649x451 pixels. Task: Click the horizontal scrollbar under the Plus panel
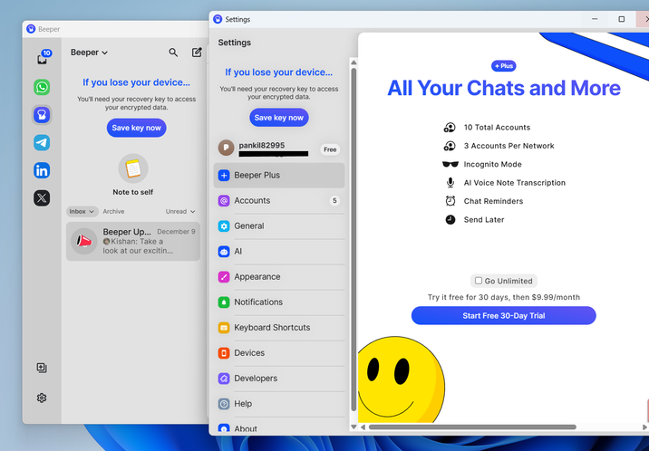[471, 427]
